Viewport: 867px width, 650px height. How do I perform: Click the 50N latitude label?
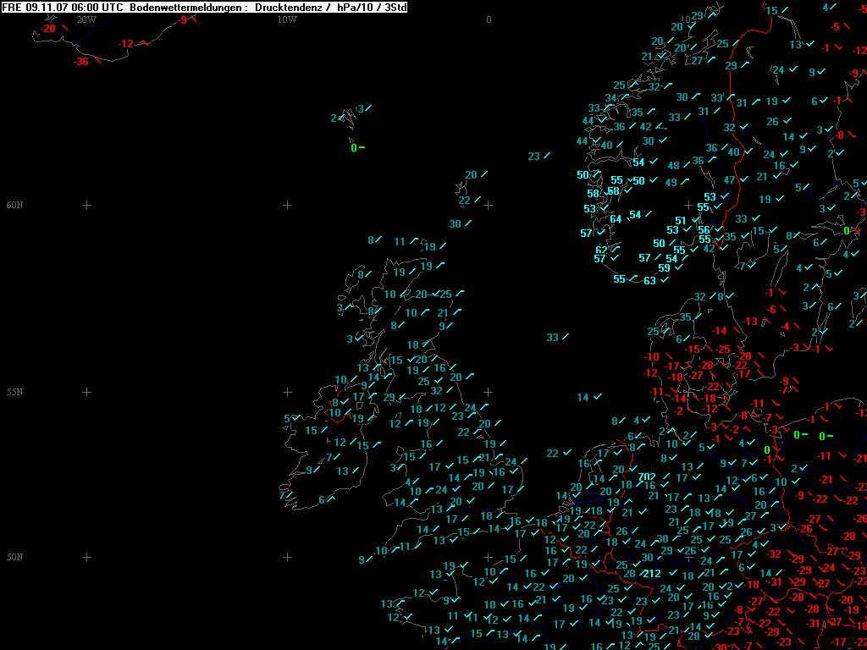[x=14, y=557]
